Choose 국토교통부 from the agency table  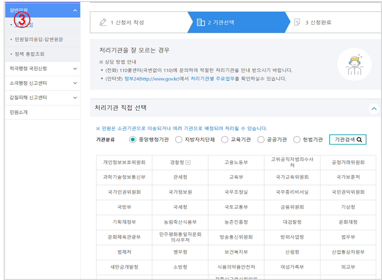(x=236, y=207)
